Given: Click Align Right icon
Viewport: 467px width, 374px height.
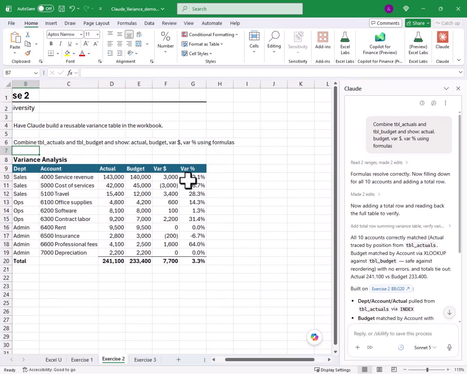Looking at the screenshot, I should [129, 44].
